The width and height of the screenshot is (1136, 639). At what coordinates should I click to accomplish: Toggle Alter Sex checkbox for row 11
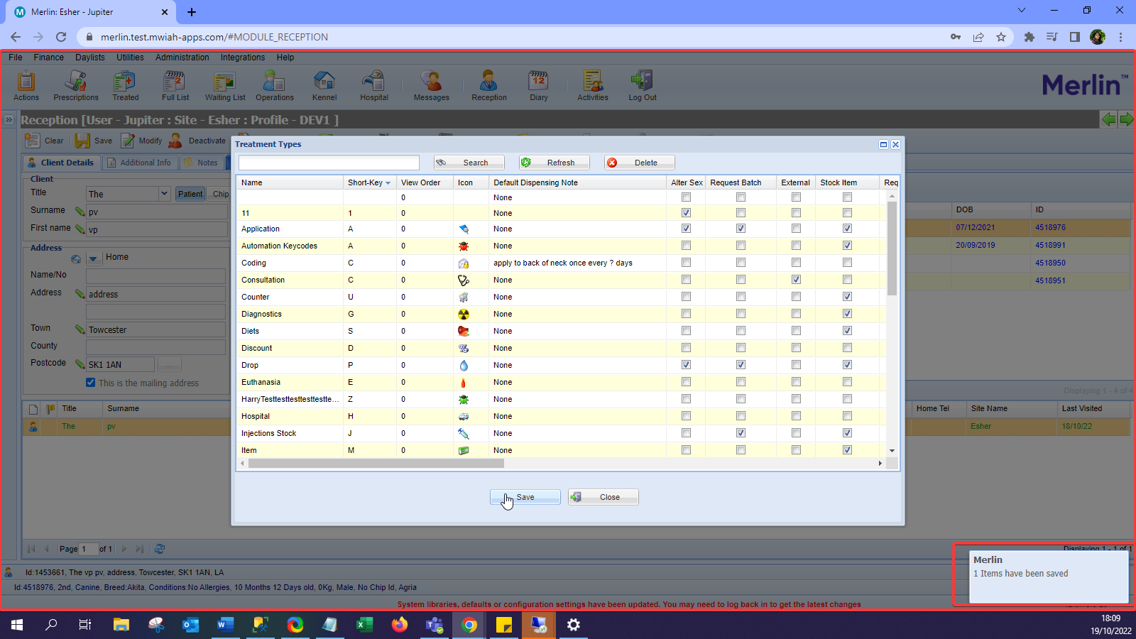(x=686, y=213)
